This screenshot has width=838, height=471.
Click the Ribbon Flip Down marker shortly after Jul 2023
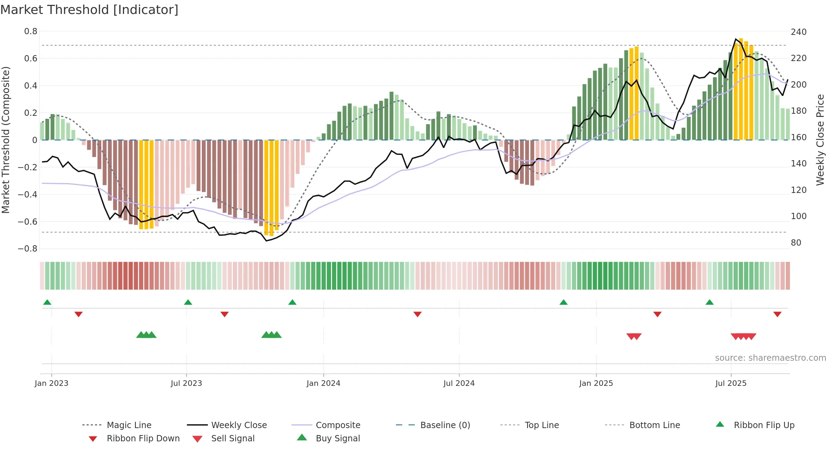(225, 314)
